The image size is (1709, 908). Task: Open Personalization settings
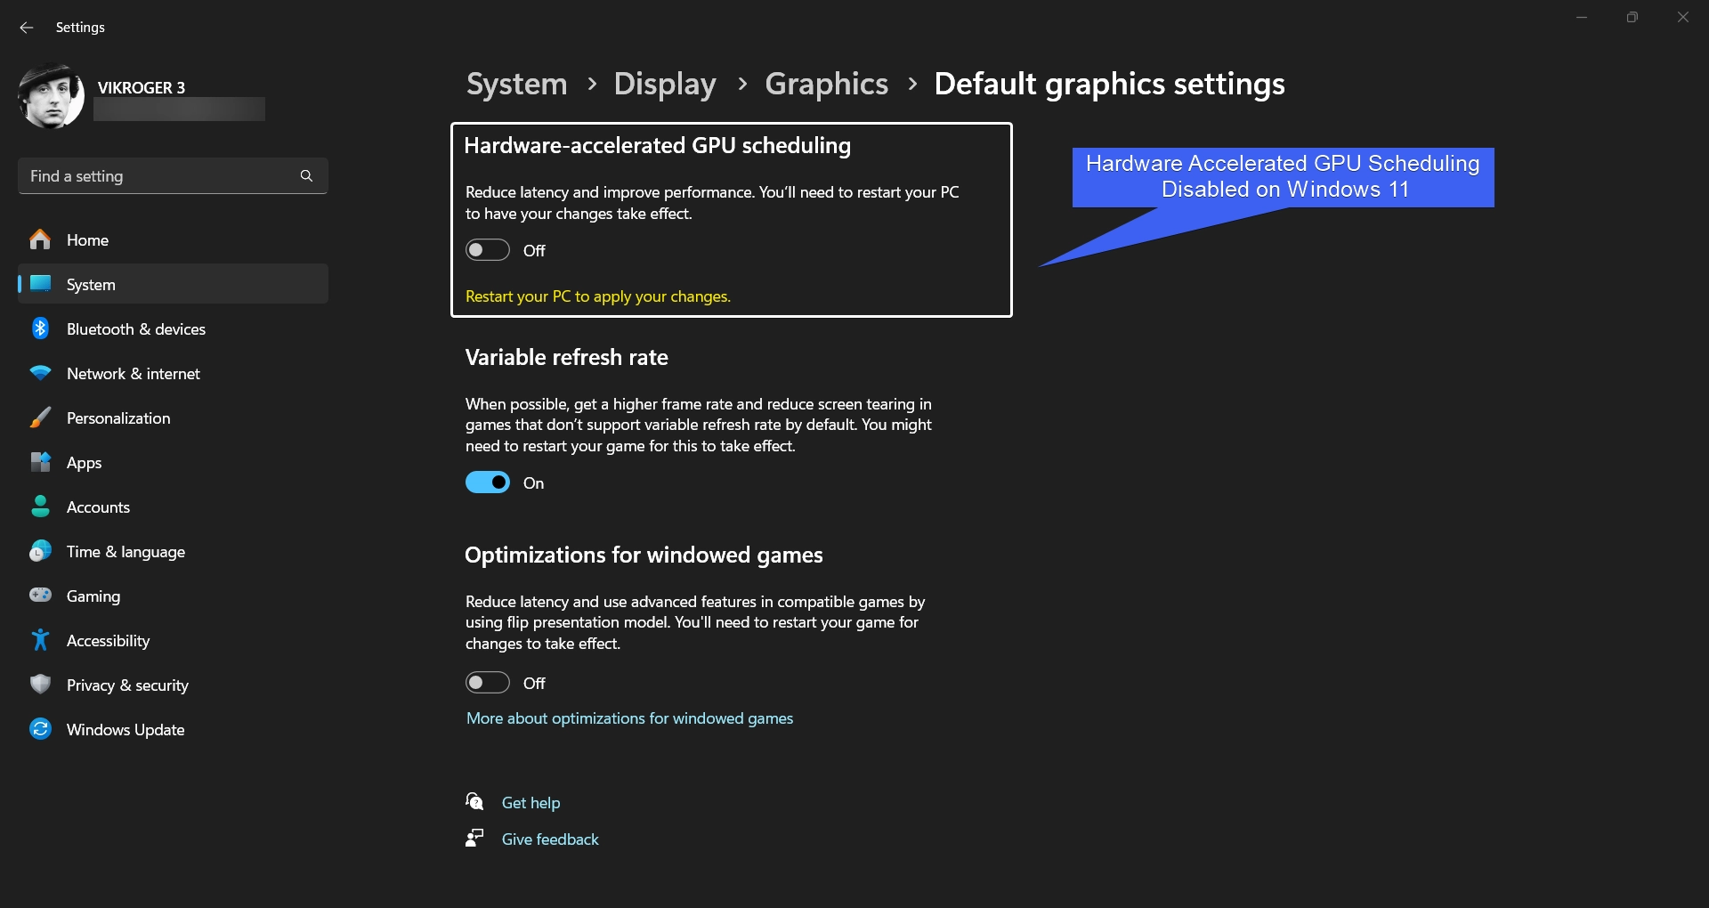click(x=173, y=418)
